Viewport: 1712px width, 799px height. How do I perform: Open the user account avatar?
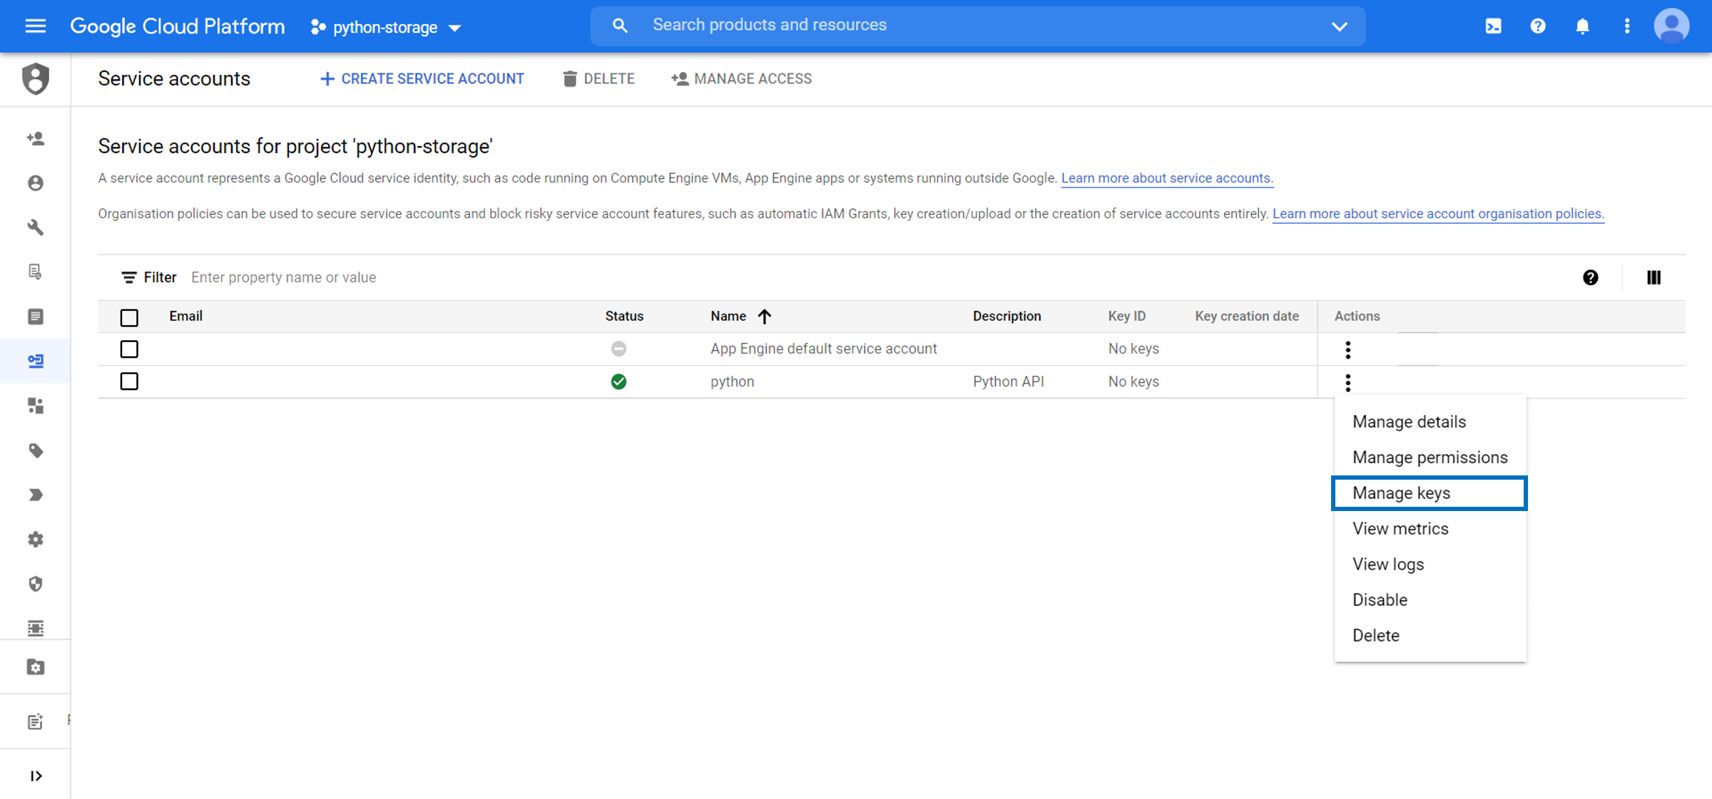[x=1671, y=26]
